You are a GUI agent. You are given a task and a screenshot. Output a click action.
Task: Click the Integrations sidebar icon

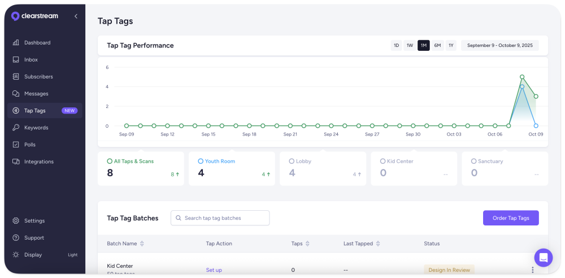pyautogui.click(x=16, y=162)
